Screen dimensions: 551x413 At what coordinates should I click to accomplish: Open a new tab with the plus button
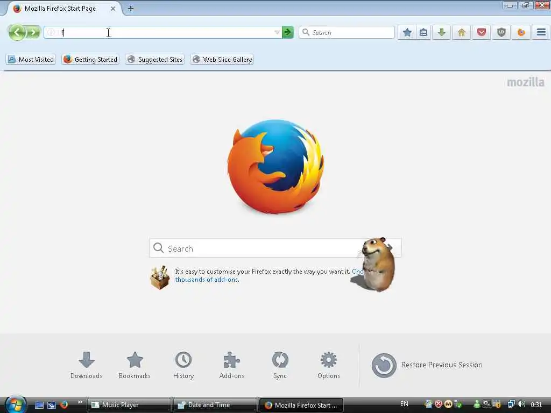coord(131,9)
